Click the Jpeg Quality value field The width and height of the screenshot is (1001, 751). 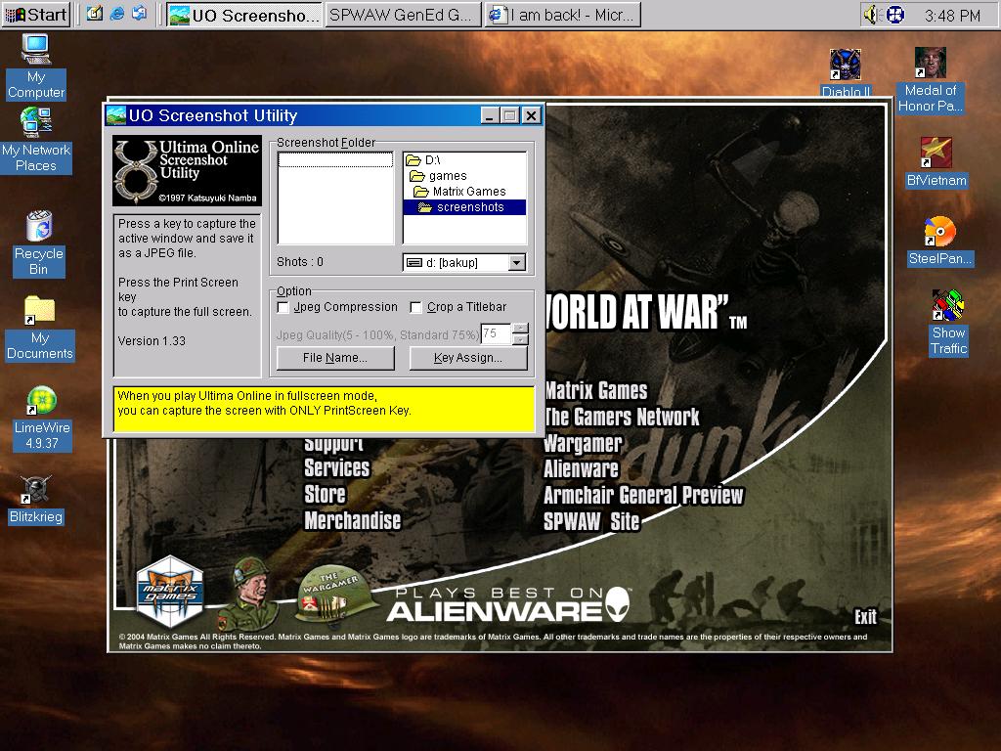496,334
